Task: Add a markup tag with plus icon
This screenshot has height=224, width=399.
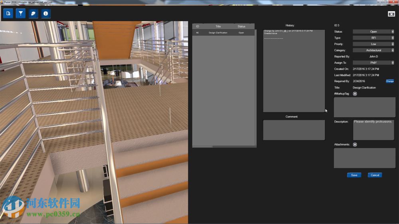Action: [355, 94]
